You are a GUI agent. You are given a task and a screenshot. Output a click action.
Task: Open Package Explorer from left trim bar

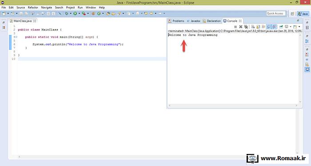coord(4,28)
